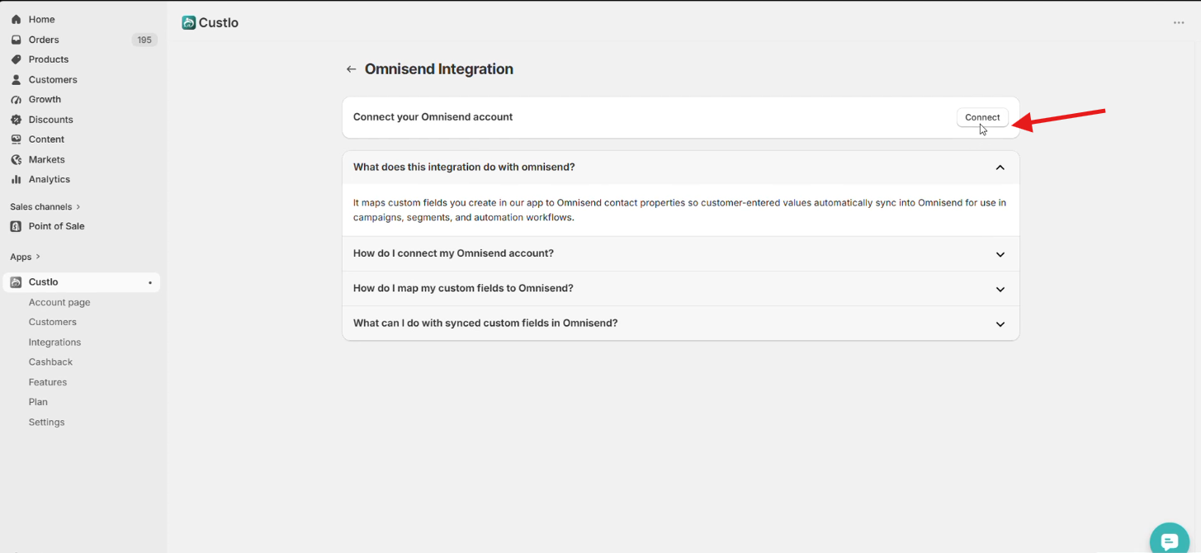Click the Home house icon

pos(16,19)
